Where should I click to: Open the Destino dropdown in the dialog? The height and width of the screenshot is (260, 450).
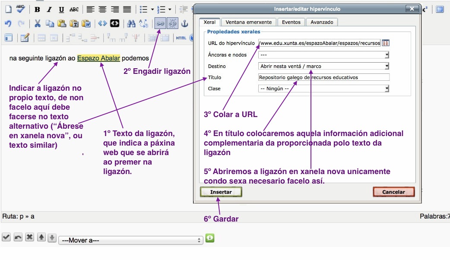pyautogui.click(x=387, y=67)
